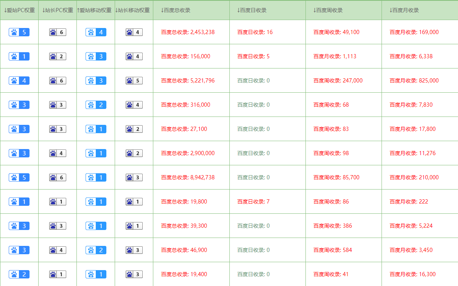Screen dimensions: 458x286
Task: Select cell 百度日收录: 7
Action: [254, 202]
